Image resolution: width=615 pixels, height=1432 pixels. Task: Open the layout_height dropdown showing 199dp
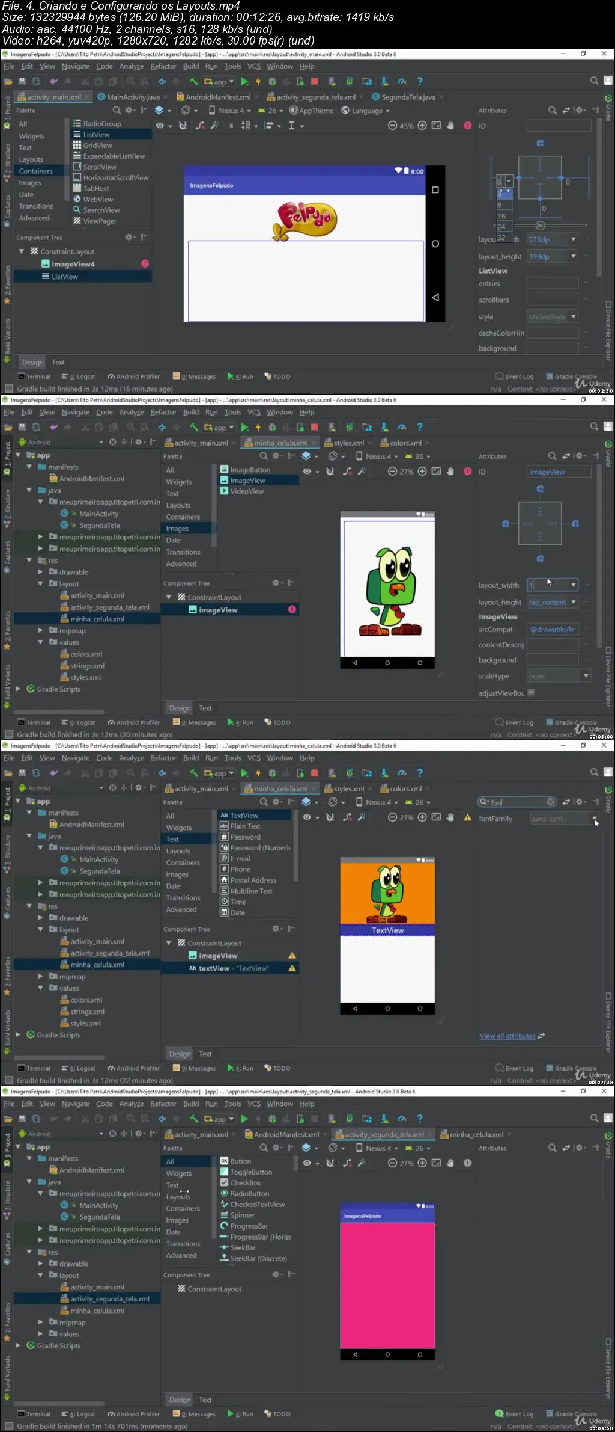[573, 257]
